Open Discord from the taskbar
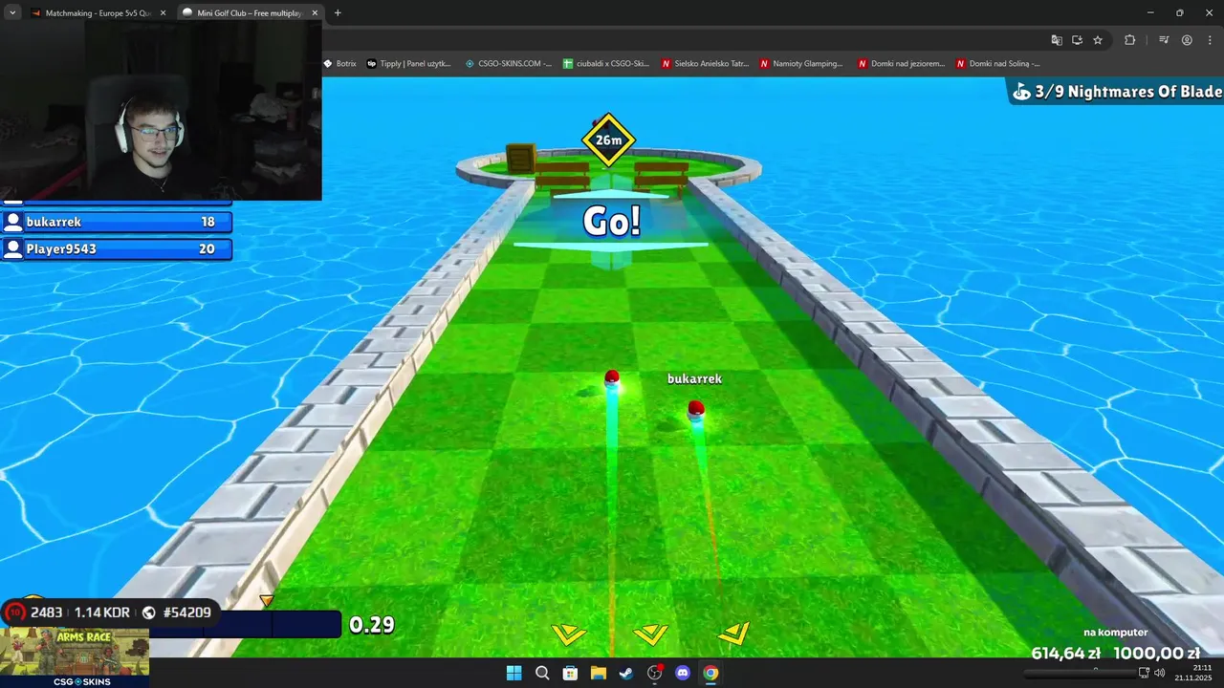Screen dimensions: 1224x688 coord(683,673)
